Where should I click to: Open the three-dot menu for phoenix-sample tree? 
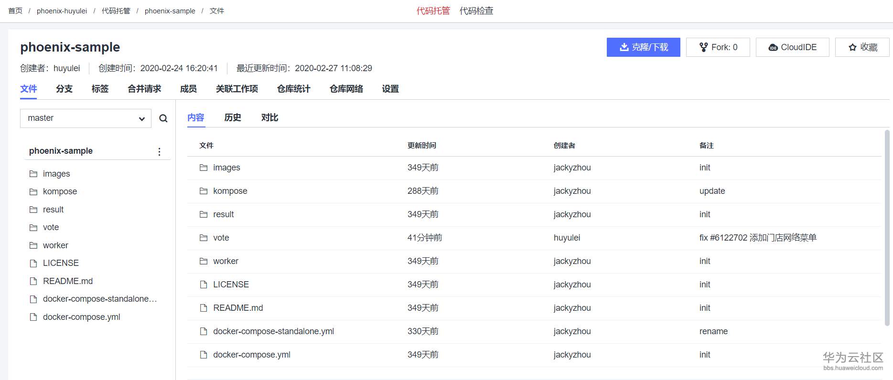point(159,151)
